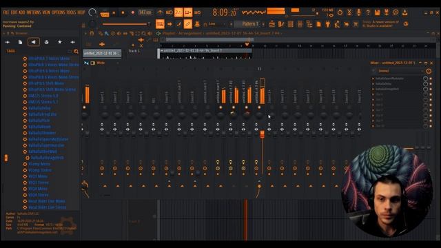Click the save project floppy icon

[377, 12]
